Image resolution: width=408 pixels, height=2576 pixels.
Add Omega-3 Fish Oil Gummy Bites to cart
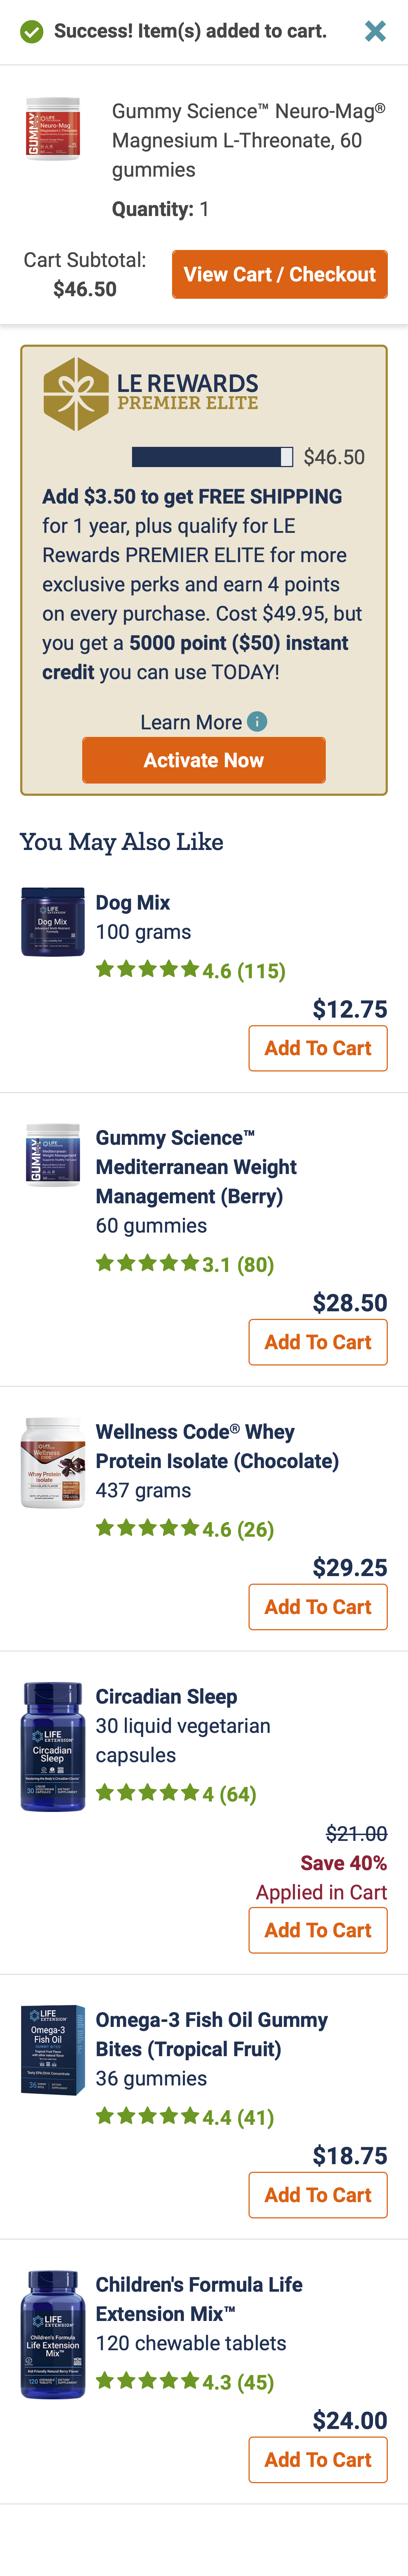[317, 2195]
